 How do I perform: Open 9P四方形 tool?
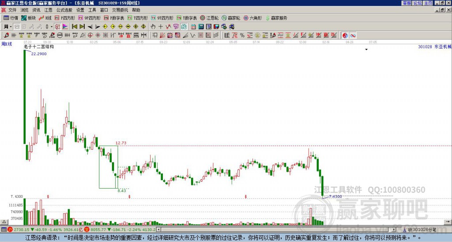(x=90, y=18)
